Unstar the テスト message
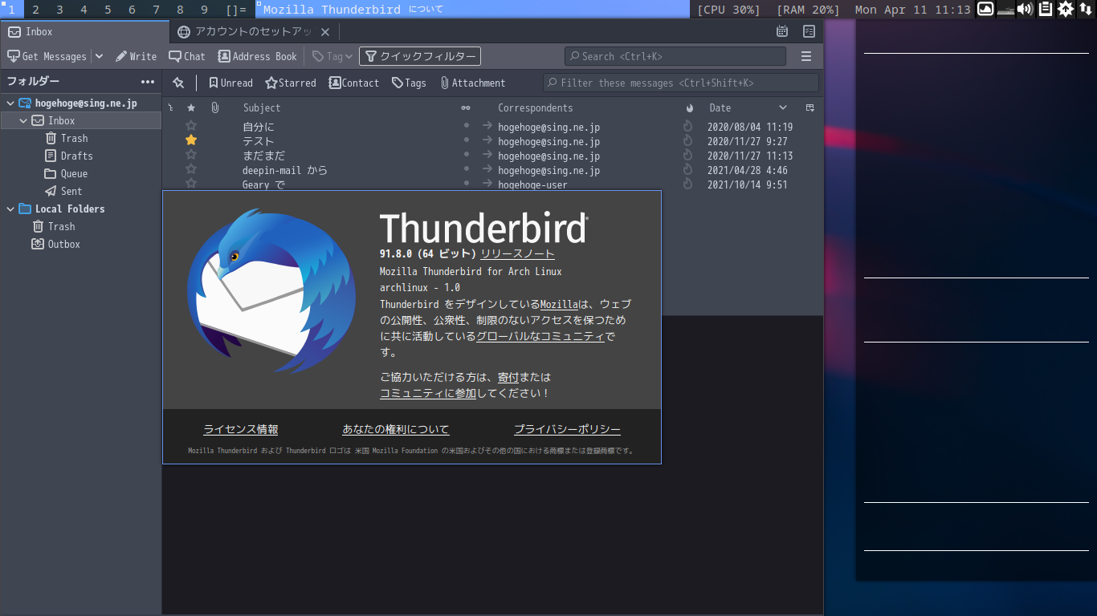 pyautogui.click(x=191, y=140)
